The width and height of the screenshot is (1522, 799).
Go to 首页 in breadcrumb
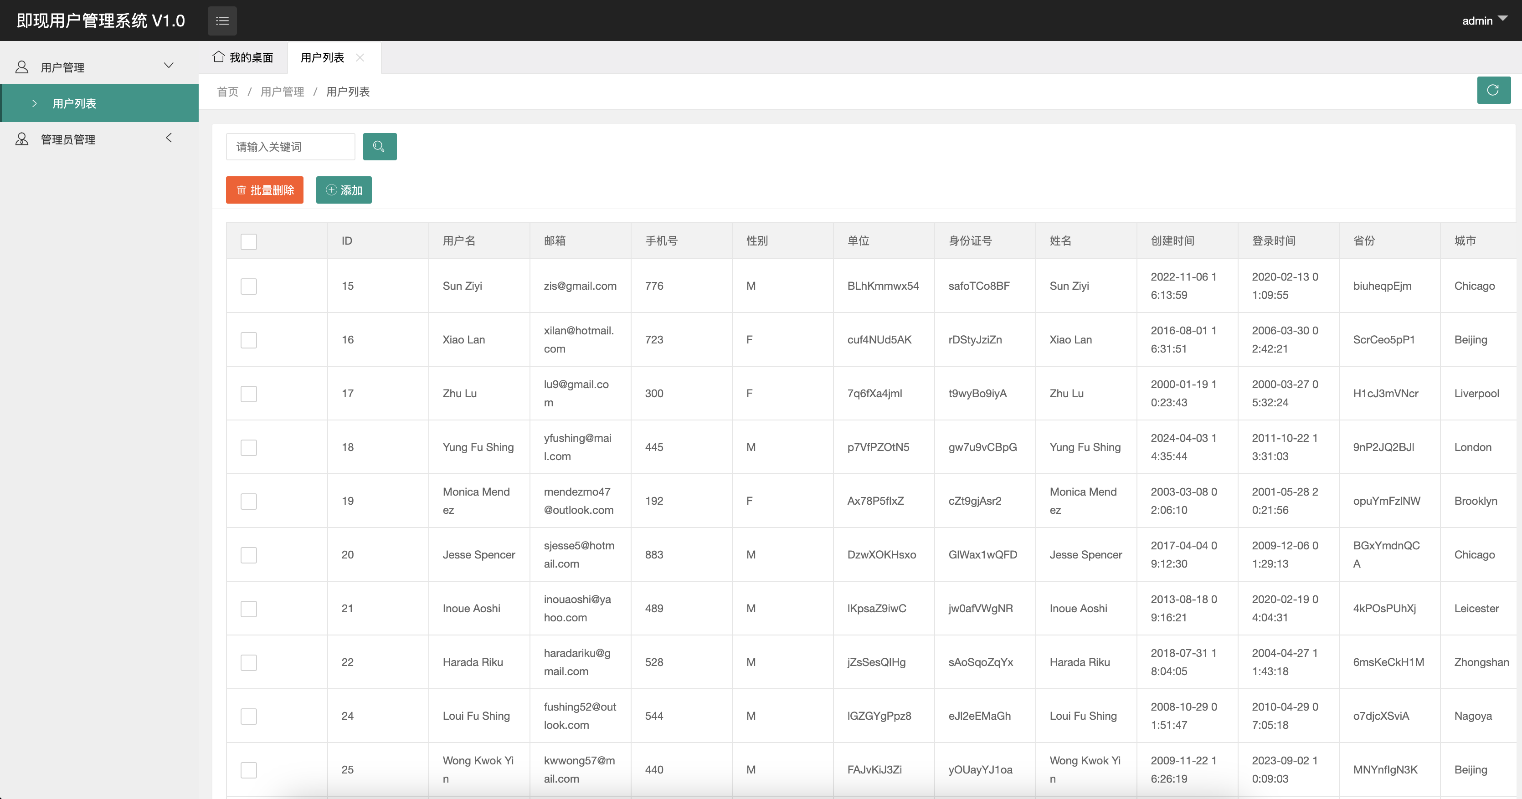(227, 92)
